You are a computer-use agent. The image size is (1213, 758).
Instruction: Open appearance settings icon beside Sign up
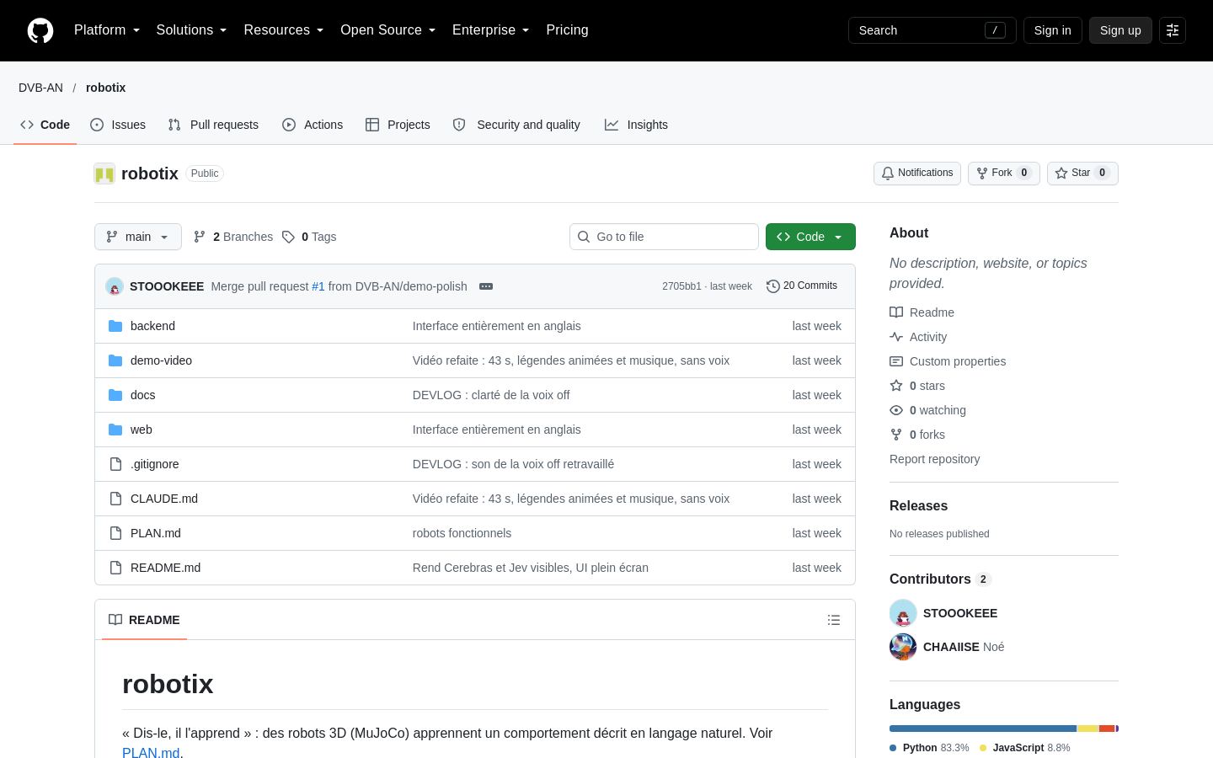1173,30
